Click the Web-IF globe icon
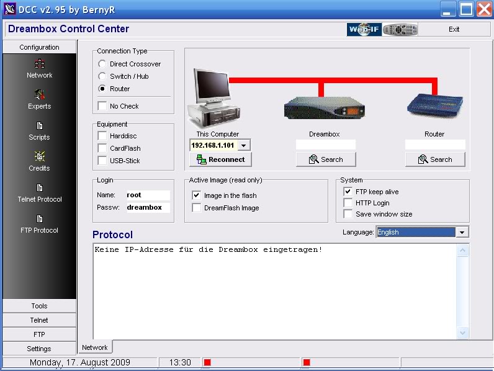This screenshot has width=494, height=371. [x=364, y=29]
